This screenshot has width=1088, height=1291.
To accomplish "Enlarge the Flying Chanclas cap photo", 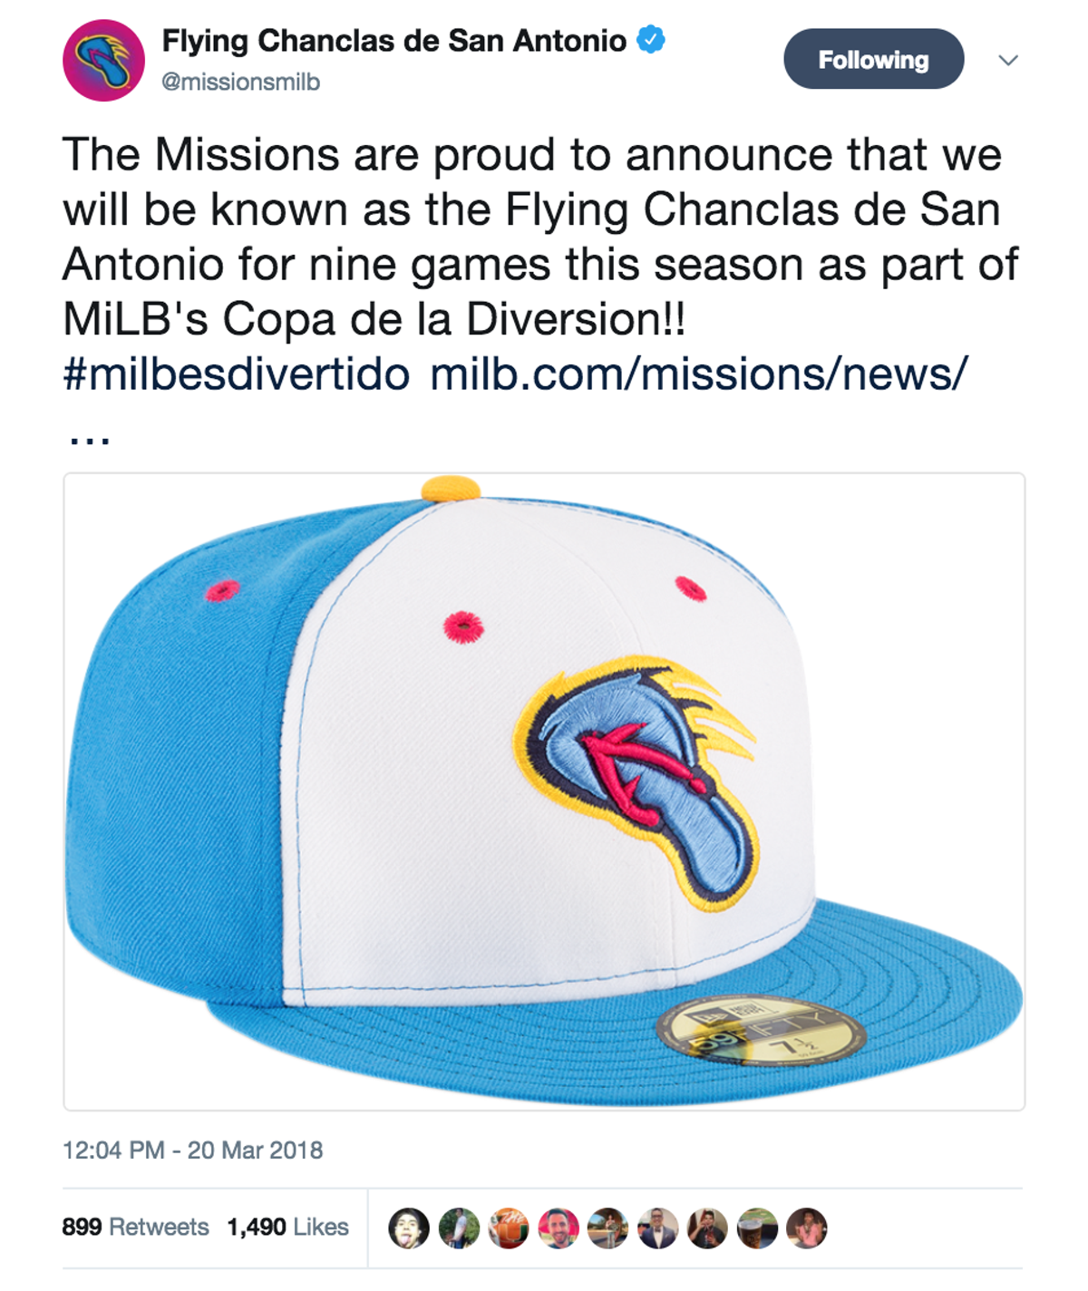I will 544,791.
